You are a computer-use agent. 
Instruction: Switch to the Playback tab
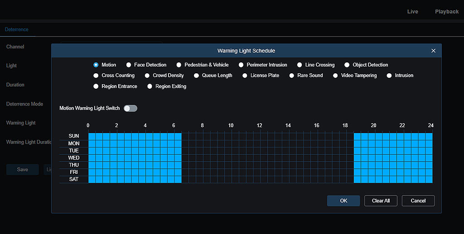(x=446, y=12)
